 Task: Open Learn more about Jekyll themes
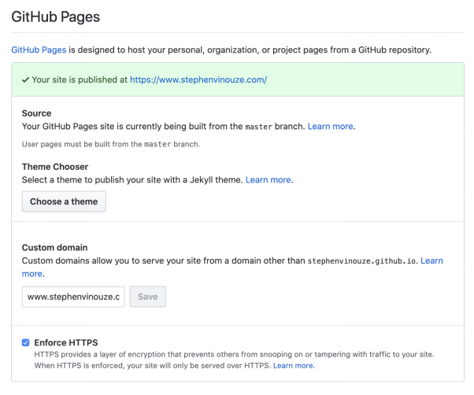(268, 179)
